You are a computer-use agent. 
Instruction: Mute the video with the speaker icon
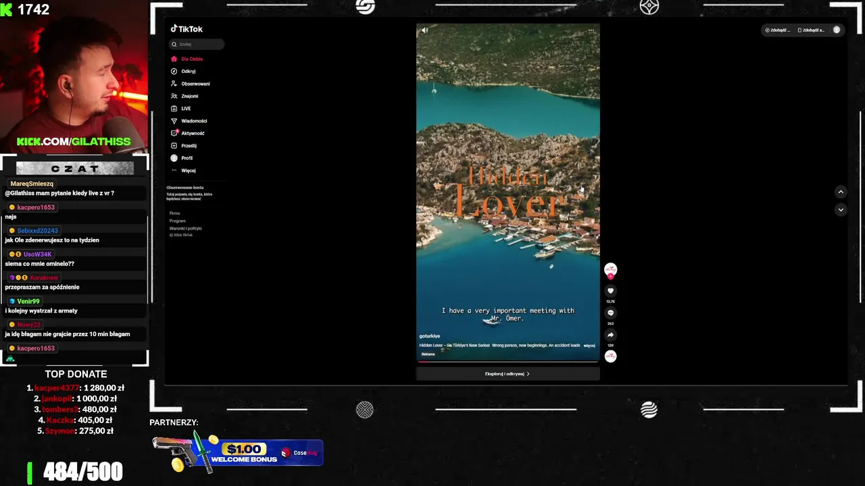424,30
